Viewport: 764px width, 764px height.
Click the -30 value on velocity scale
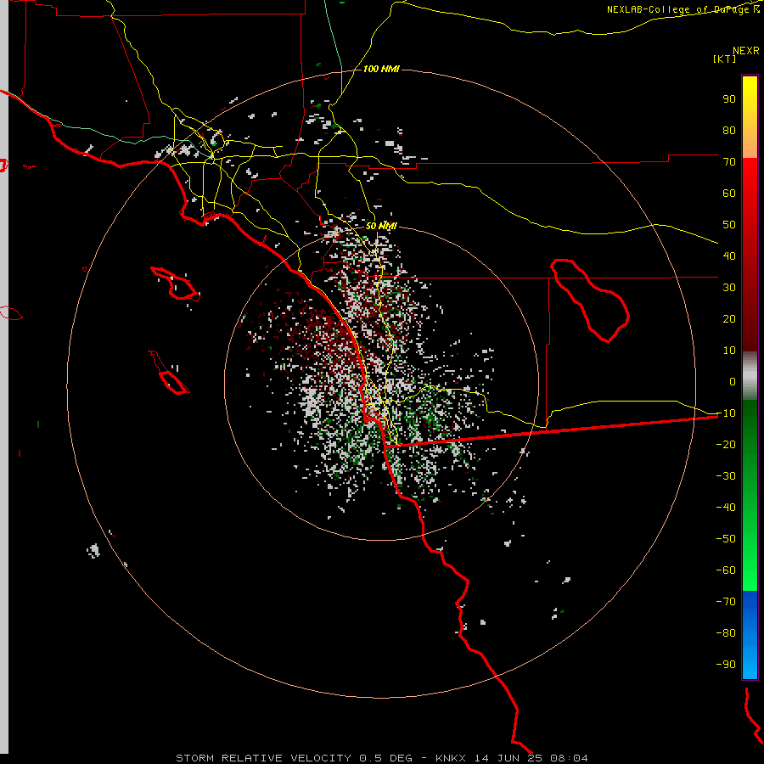[x=726, y=476]
